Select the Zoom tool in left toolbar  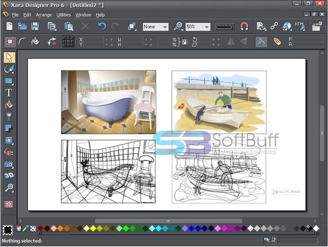point(9,188)
